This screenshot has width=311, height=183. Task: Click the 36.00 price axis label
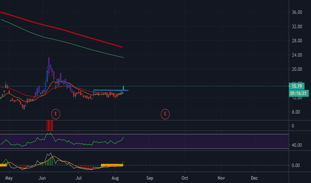[297, 12]
